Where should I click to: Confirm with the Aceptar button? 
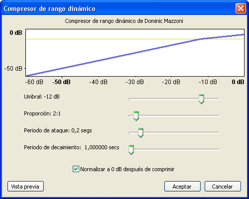(182, 187)
